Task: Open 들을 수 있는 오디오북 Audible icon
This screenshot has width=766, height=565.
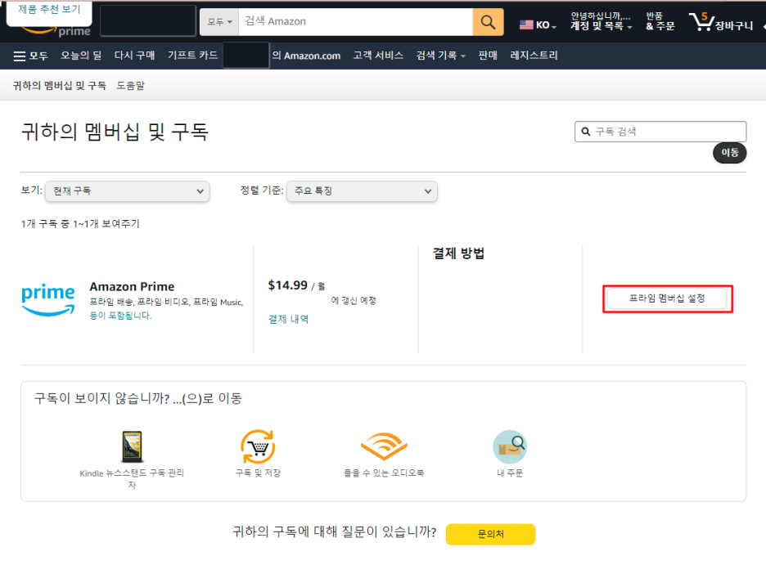Action: click(x=384, y=446)
